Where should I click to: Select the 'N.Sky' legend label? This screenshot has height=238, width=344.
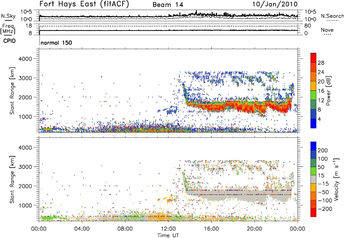(x=8, y=16)
